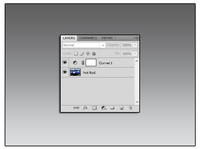
Task: Toggle lock all padlock icon
Action: click(94, 53)
